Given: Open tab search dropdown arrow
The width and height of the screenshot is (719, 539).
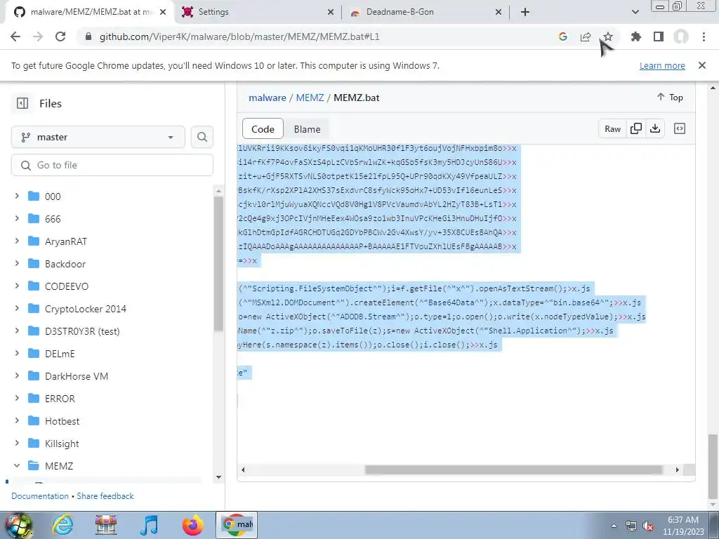Looking at the screenshot, I should [635, 12].
